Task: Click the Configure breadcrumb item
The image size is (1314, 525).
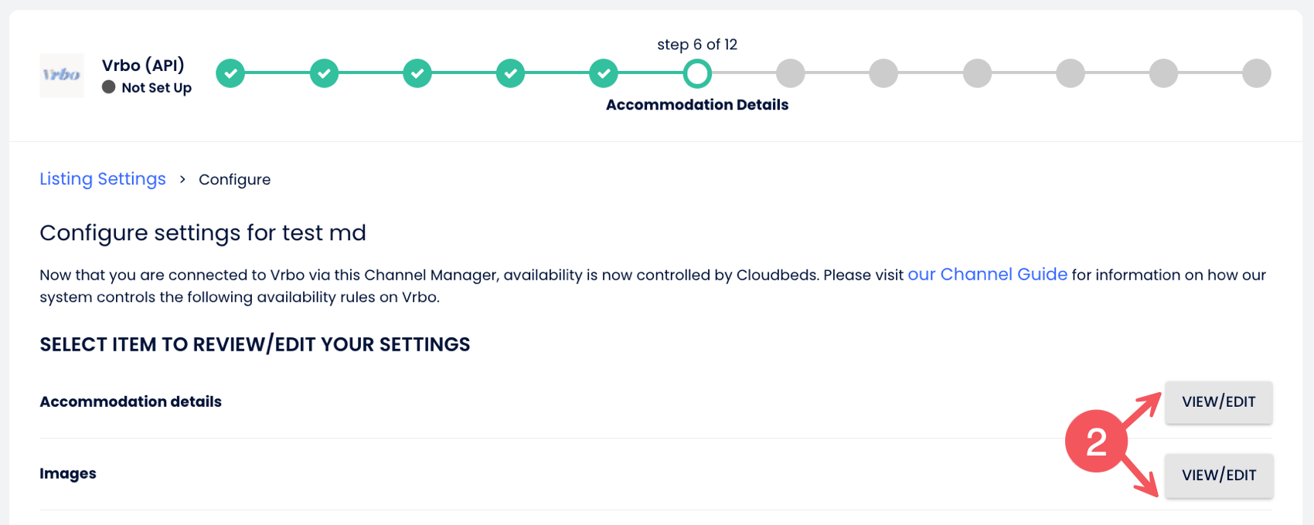Action: click(x=234, y=180)
